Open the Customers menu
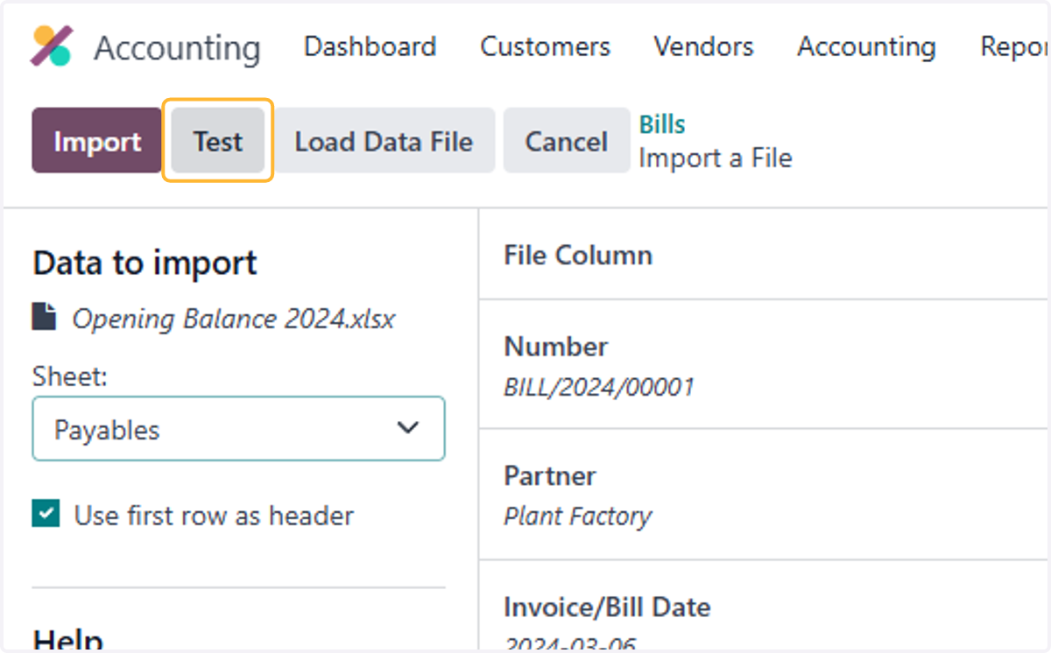This screenshot has width=1051, height=653. [x=545, y=46]
